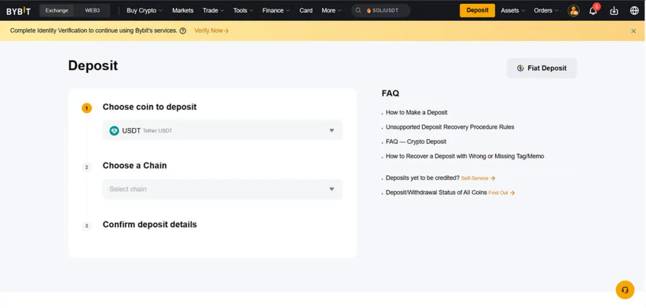
Task: Open the user profile avatar icon
Action: [x=573, y=11]
